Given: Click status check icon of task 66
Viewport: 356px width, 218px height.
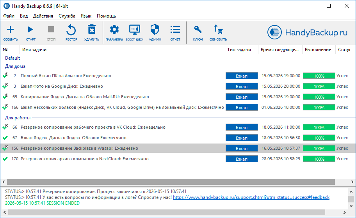Looking at the screenshot, I should coord(5,127).
